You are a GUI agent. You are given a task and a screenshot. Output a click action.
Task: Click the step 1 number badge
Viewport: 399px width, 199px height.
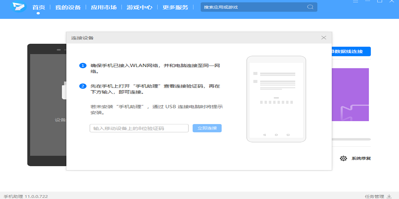coord(82,66)
